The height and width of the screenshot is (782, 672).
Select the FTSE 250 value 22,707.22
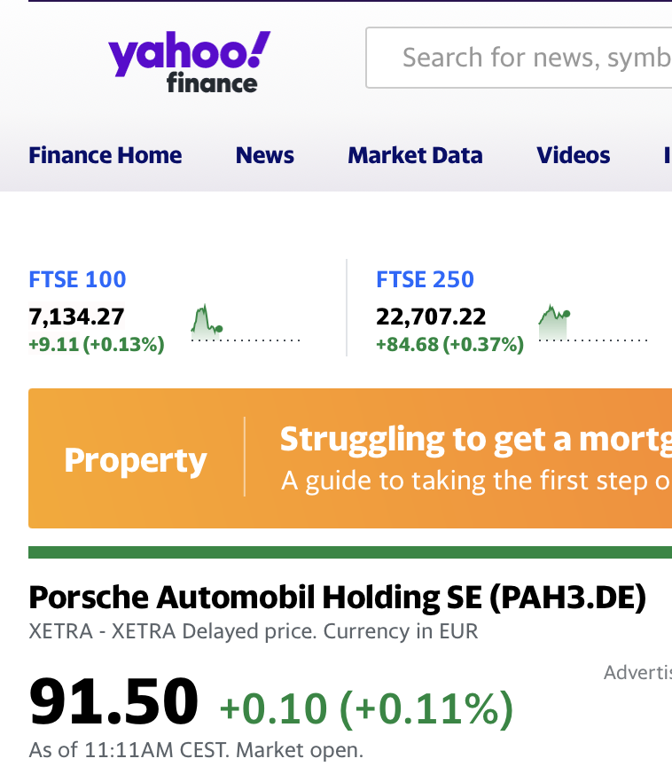pos(431,317)
